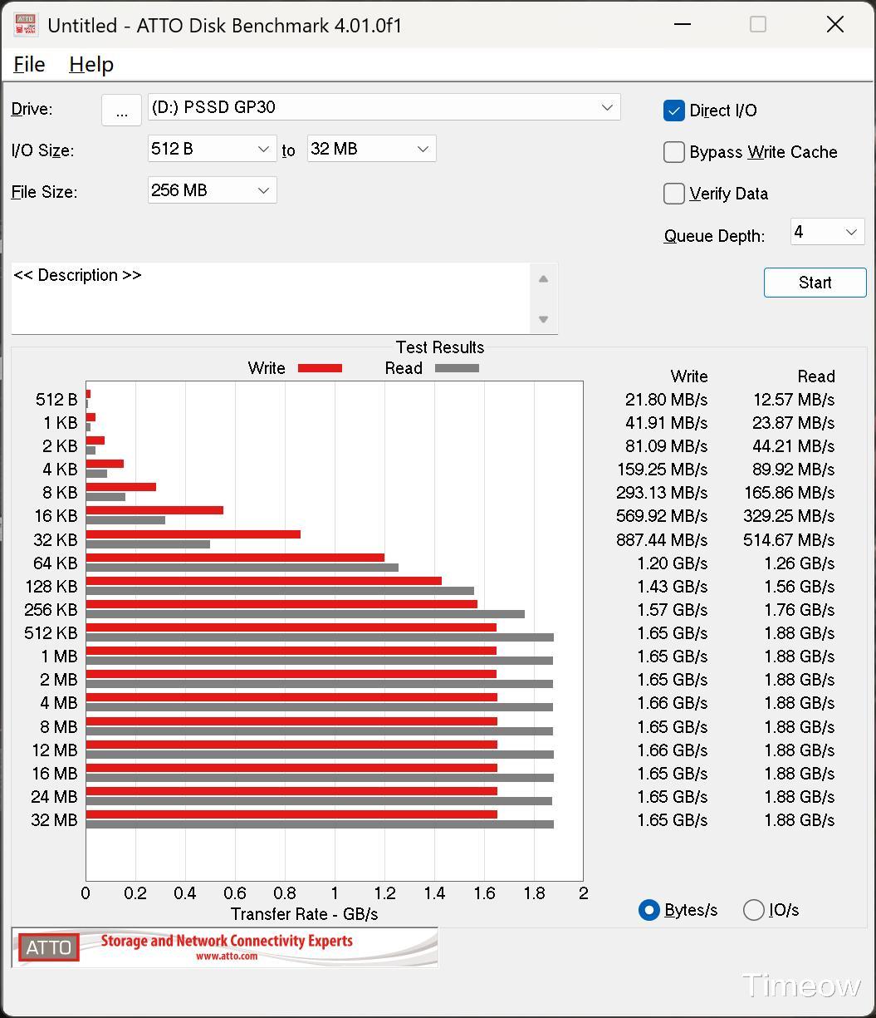Click the description scroll down arrow
Viewport: 876px width, 1018px height.
(543, 319)
